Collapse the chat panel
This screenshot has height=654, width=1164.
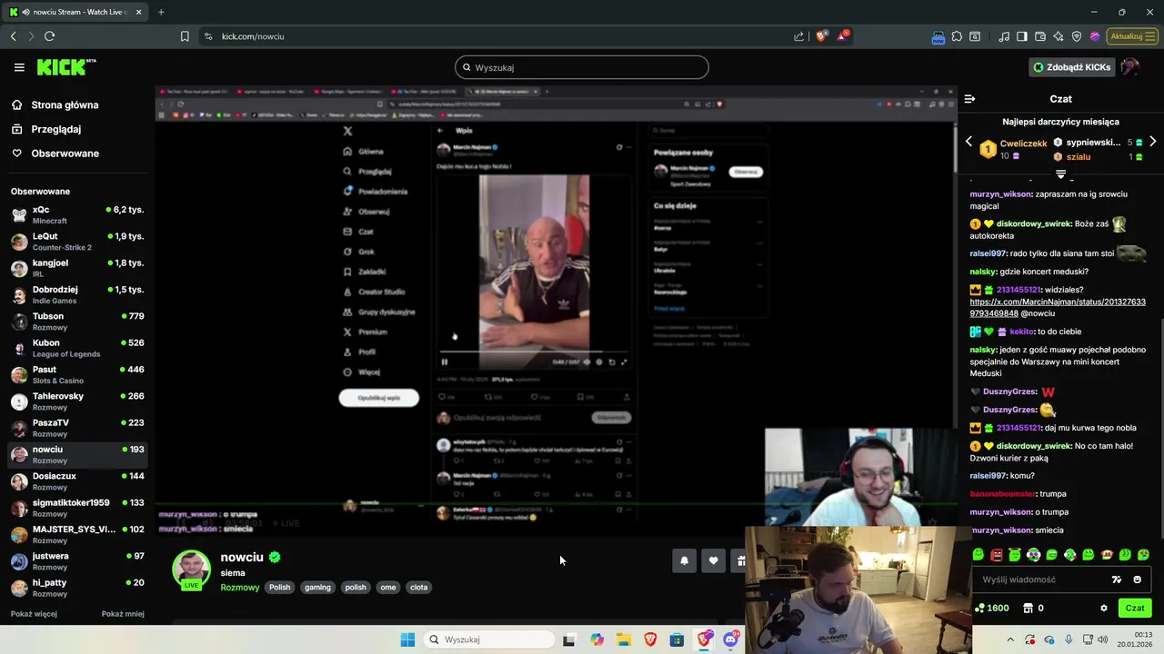pyautogui.click(x=969, y=99)
